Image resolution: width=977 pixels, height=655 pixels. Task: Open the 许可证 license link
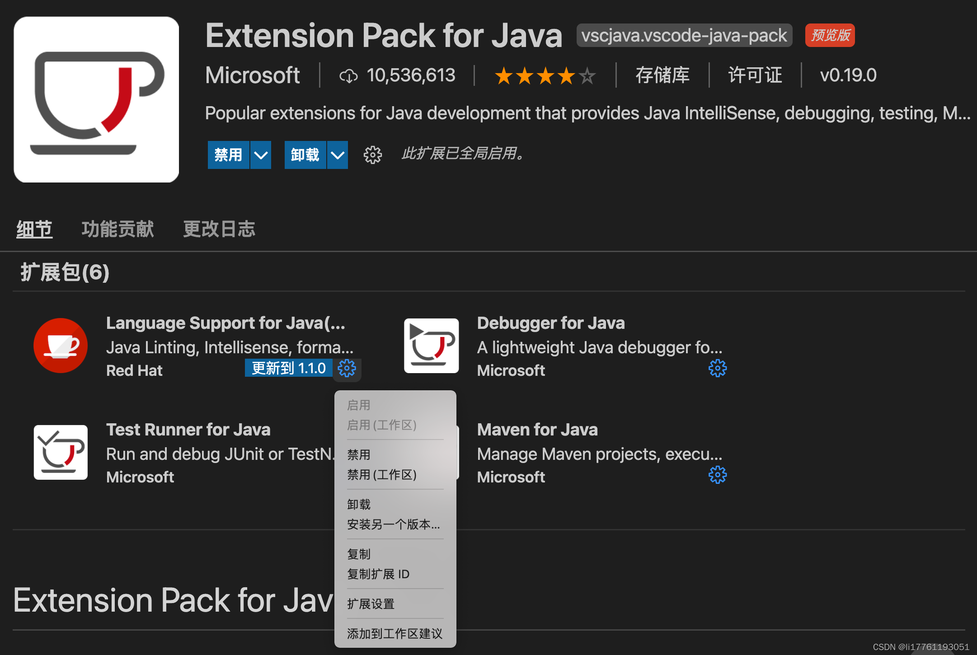click(x=755, y=75)
